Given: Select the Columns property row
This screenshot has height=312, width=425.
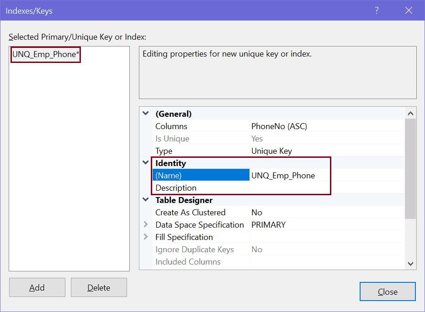Looking at the screenshot, I should pyautogui.click(x=201, y=126).
